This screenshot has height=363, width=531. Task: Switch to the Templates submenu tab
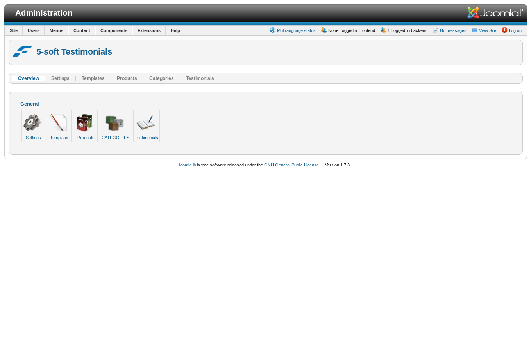coord(93,78)
